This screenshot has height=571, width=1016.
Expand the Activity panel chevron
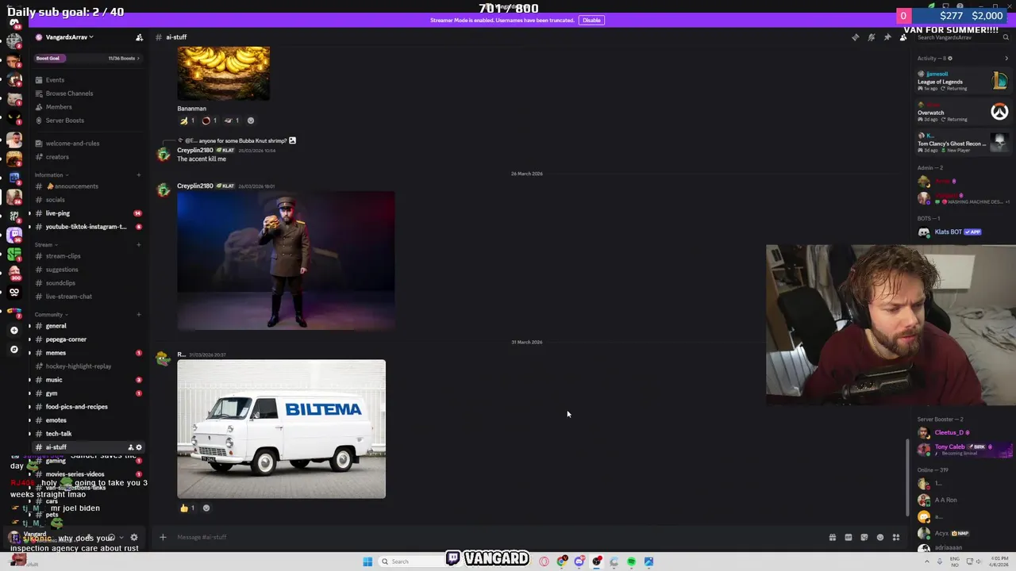[1006, 58]
